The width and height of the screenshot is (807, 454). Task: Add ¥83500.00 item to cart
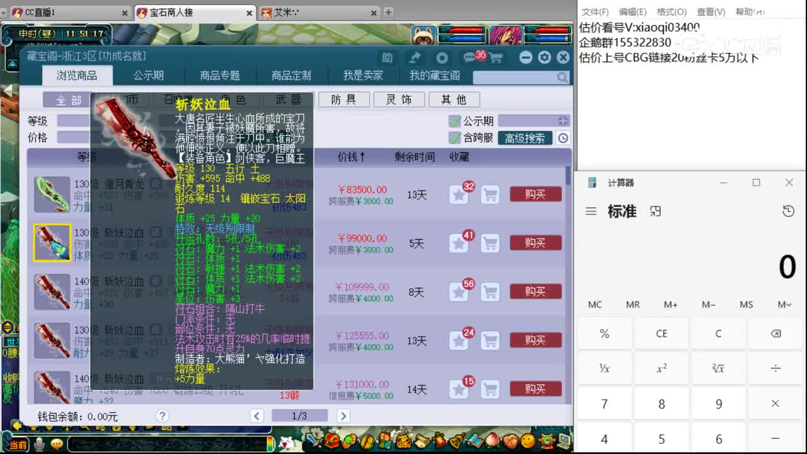(x=490, y=195)
